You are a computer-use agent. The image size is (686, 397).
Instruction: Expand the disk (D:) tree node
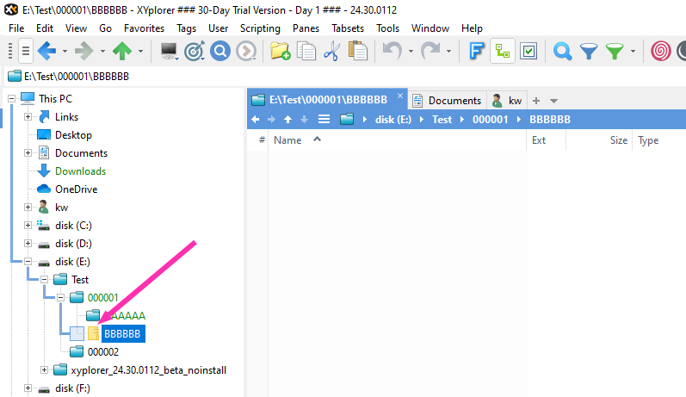(28, 243)
